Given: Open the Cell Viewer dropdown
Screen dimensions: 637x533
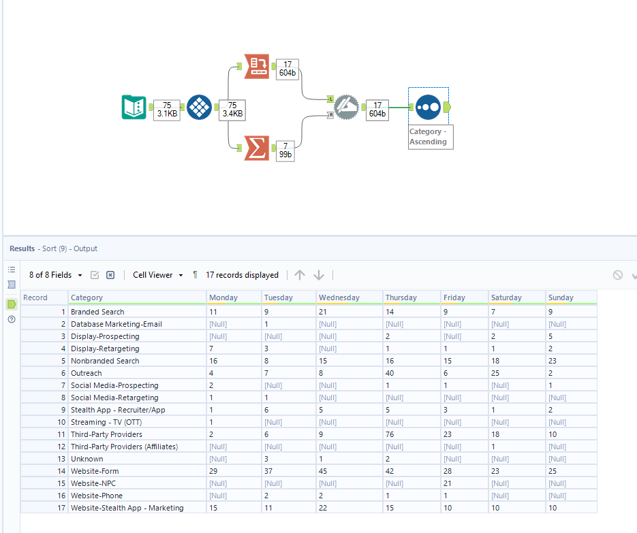Looking at the screenshot, I should pyautogui.click(x=157, y=275).
